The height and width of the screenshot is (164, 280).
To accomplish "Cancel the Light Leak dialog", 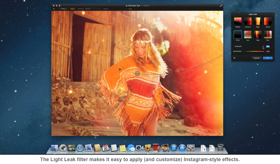I will [x=256, y=58].
